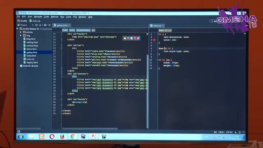263x148 pixels.
Task: Open Opera from taskbar
Action: [52, 136]
